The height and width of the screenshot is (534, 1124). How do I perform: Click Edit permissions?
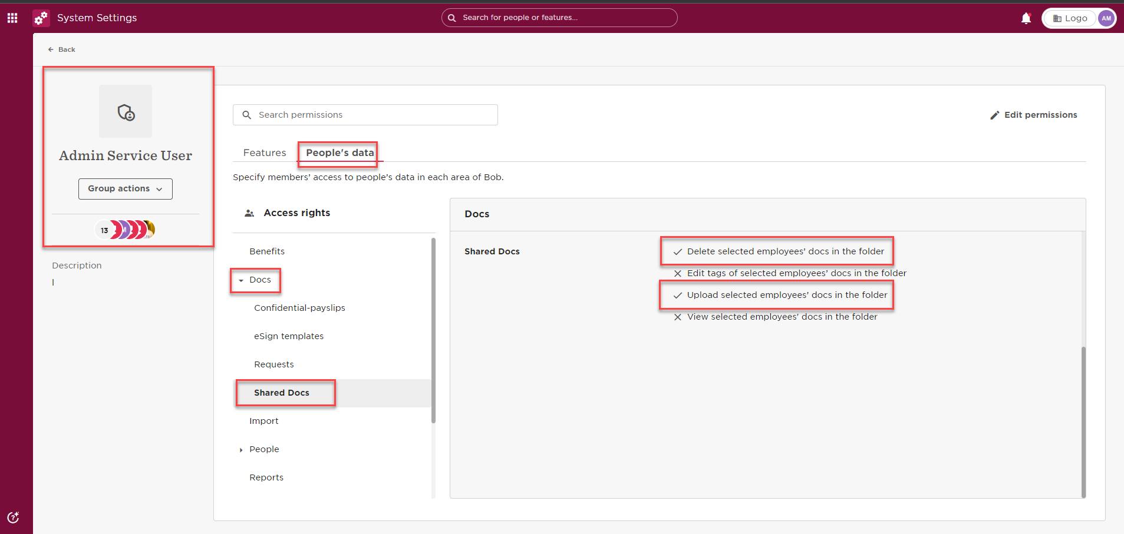[x=1034, y=115]
